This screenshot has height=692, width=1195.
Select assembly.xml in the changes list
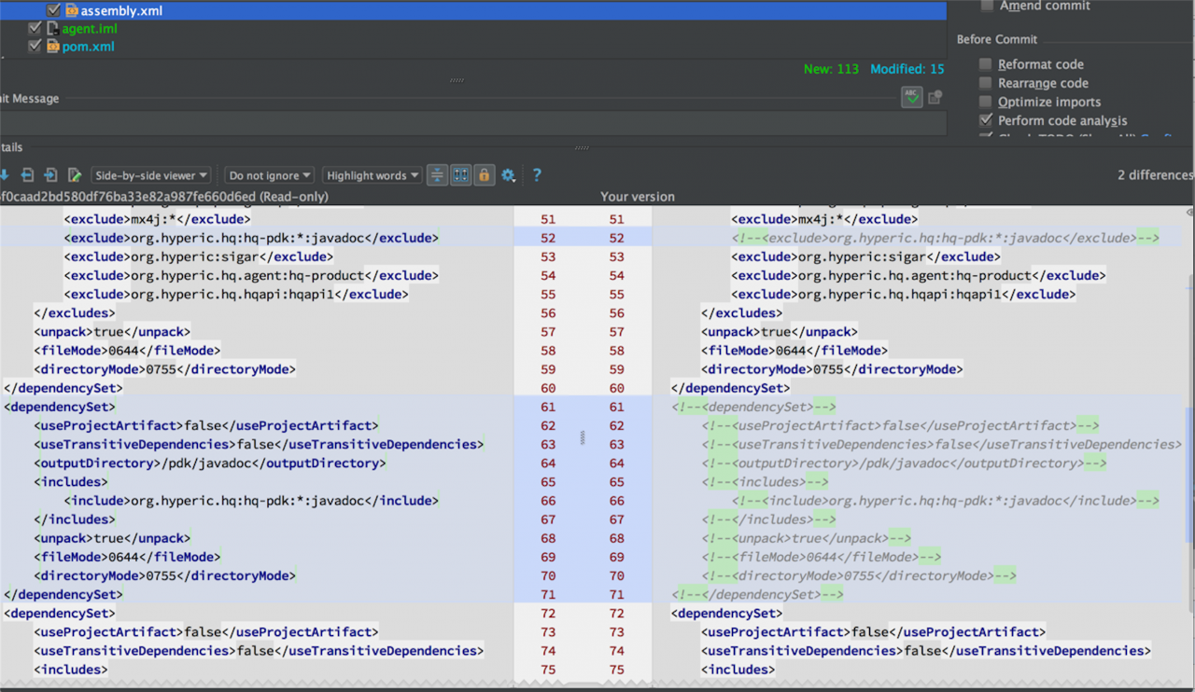point(123,11)
